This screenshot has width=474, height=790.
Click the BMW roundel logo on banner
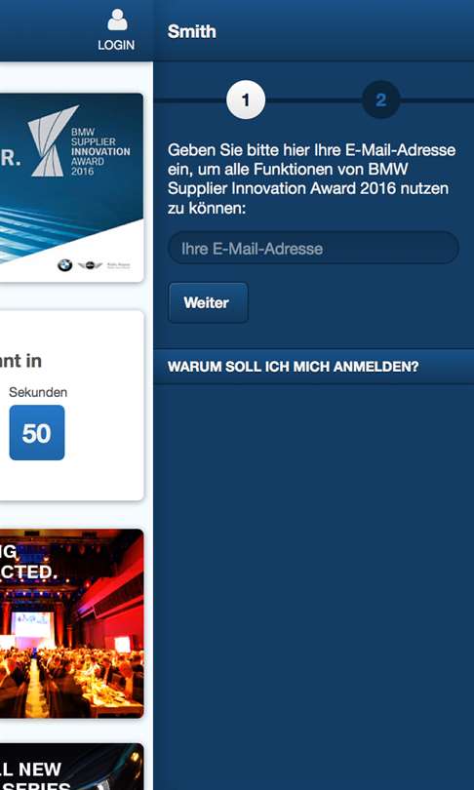coord(64,265)
